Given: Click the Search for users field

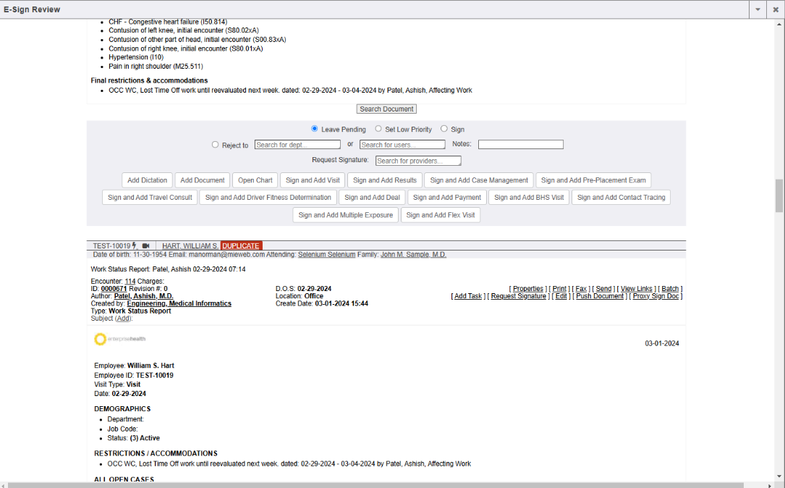Looking at the screenshot, I should 402,145.
